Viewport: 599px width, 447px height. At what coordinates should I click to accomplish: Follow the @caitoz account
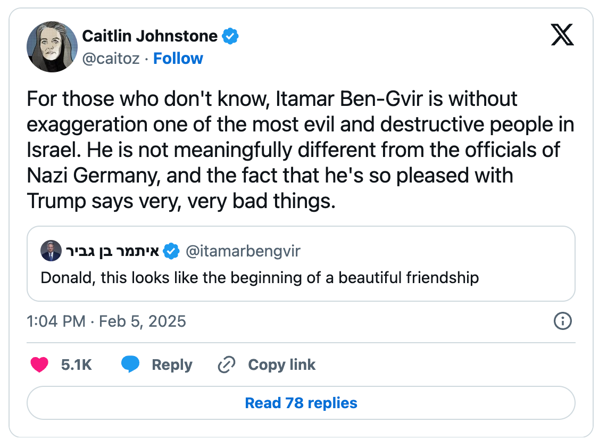point(178,59)
